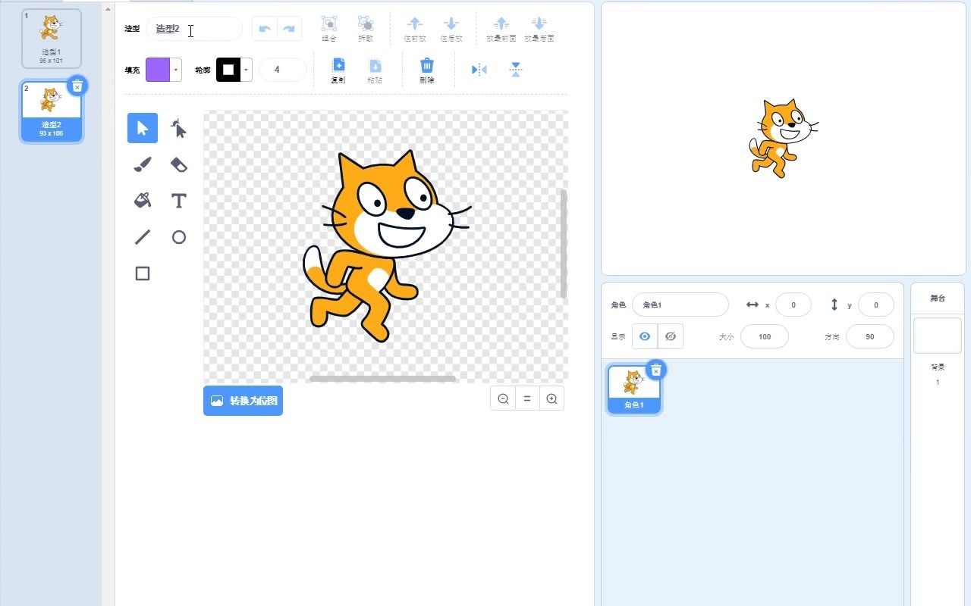Click the costume name field 造型2
The height and width of the screenshot is (606, 971).
[194, 29]
